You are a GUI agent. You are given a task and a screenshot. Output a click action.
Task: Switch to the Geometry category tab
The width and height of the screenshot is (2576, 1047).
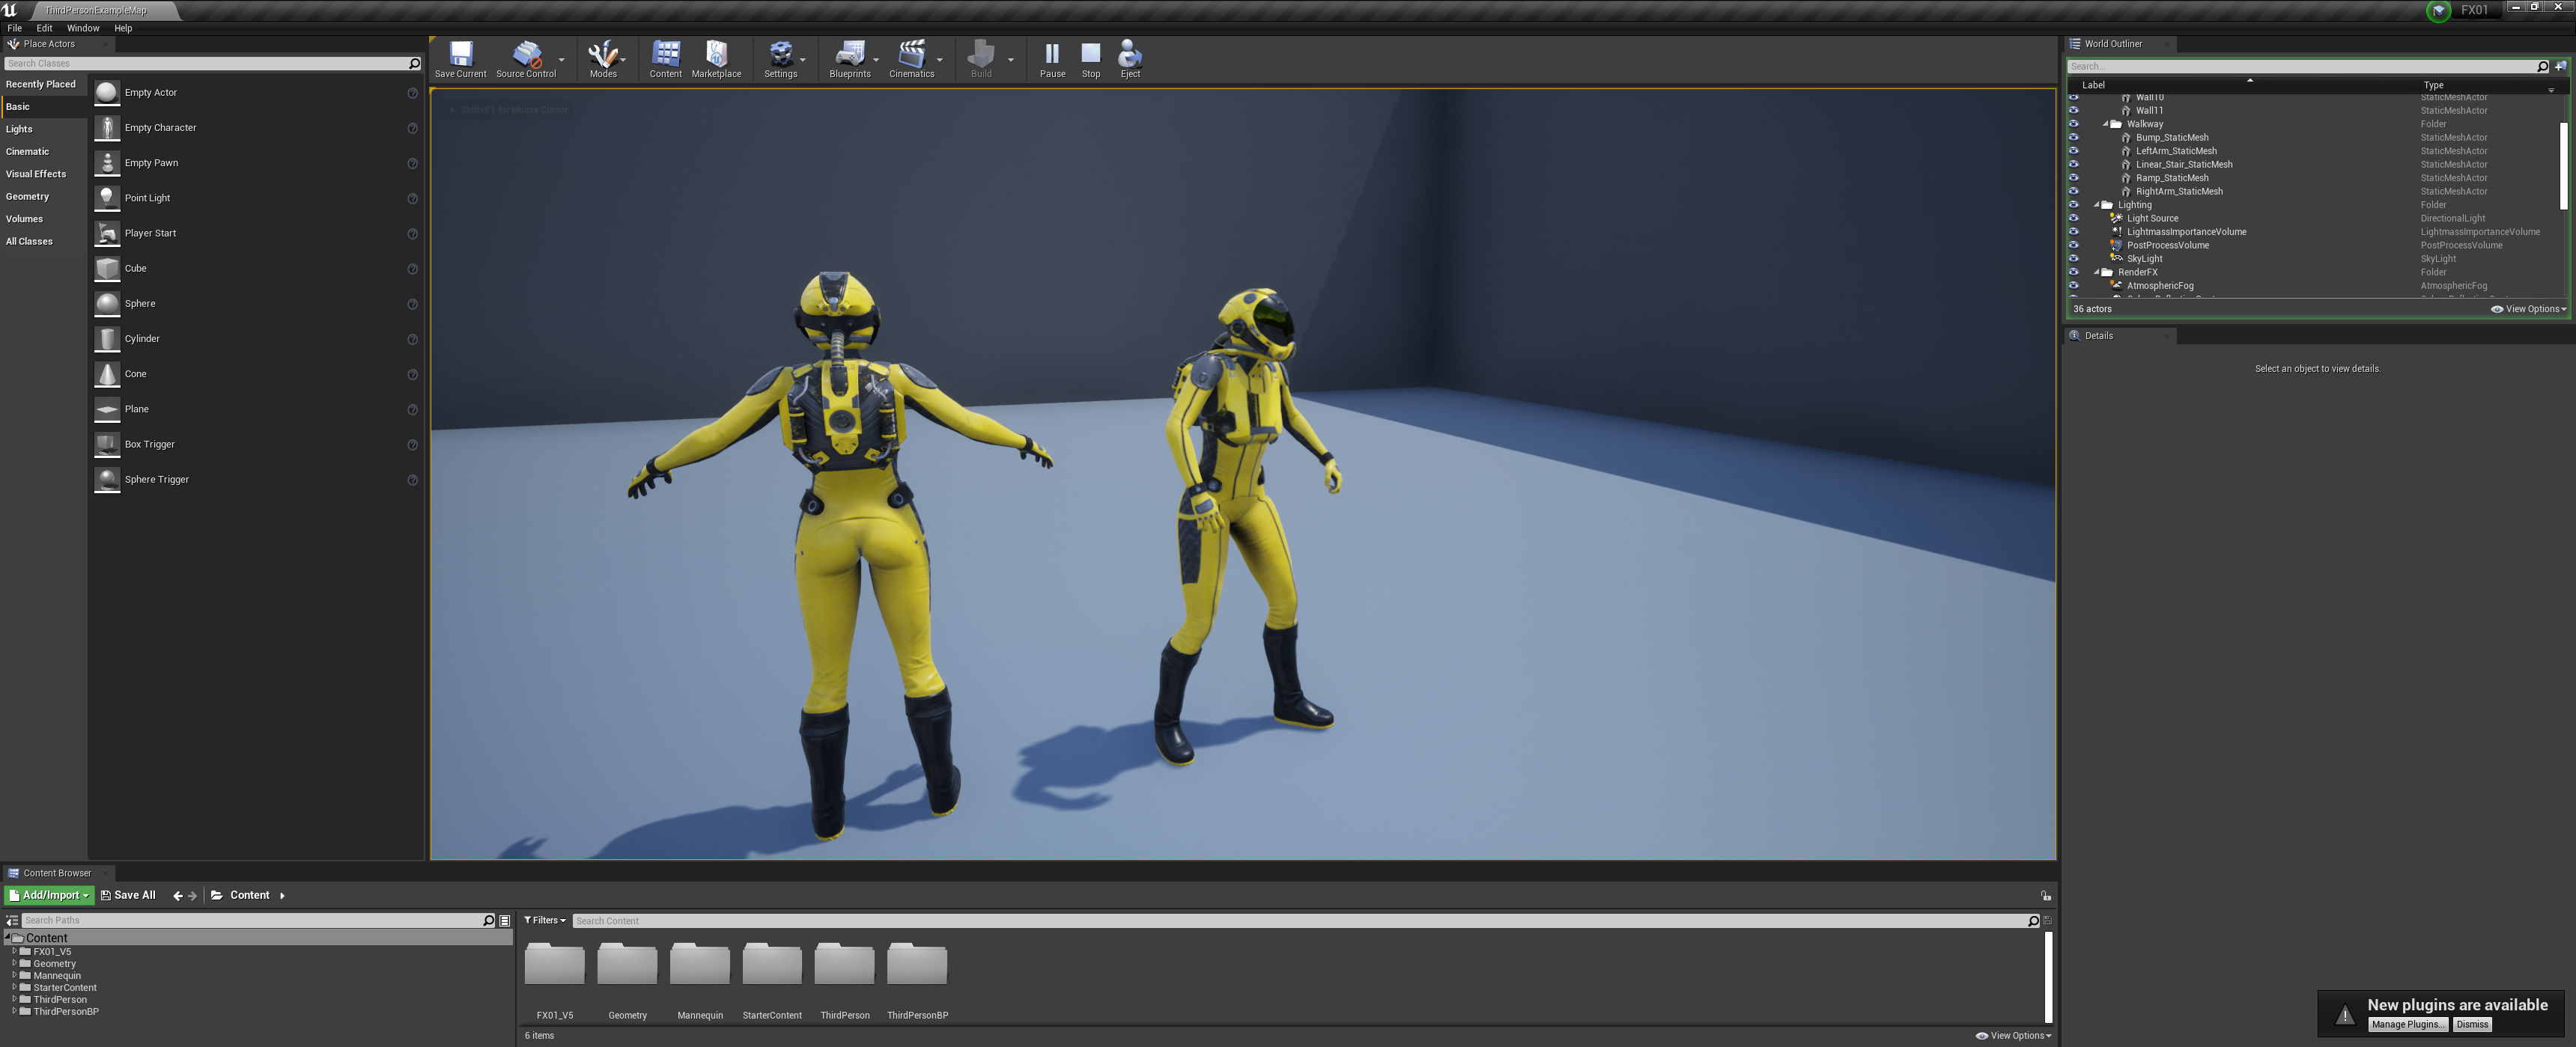(27, 197)
